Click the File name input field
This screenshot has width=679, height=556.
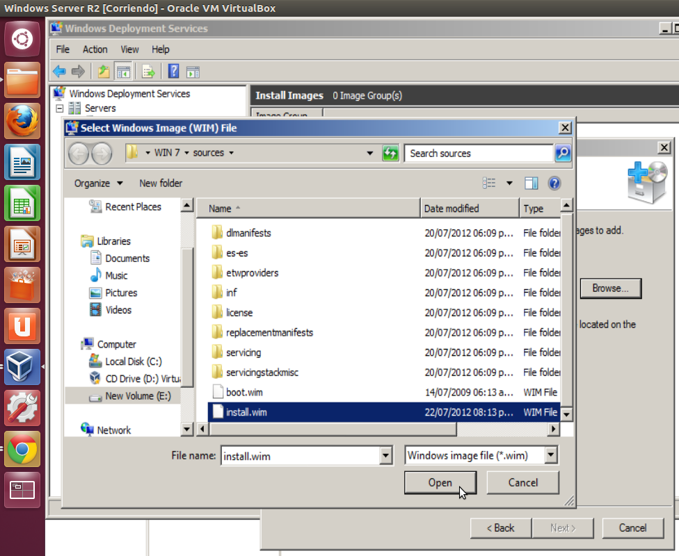point(301,456)
